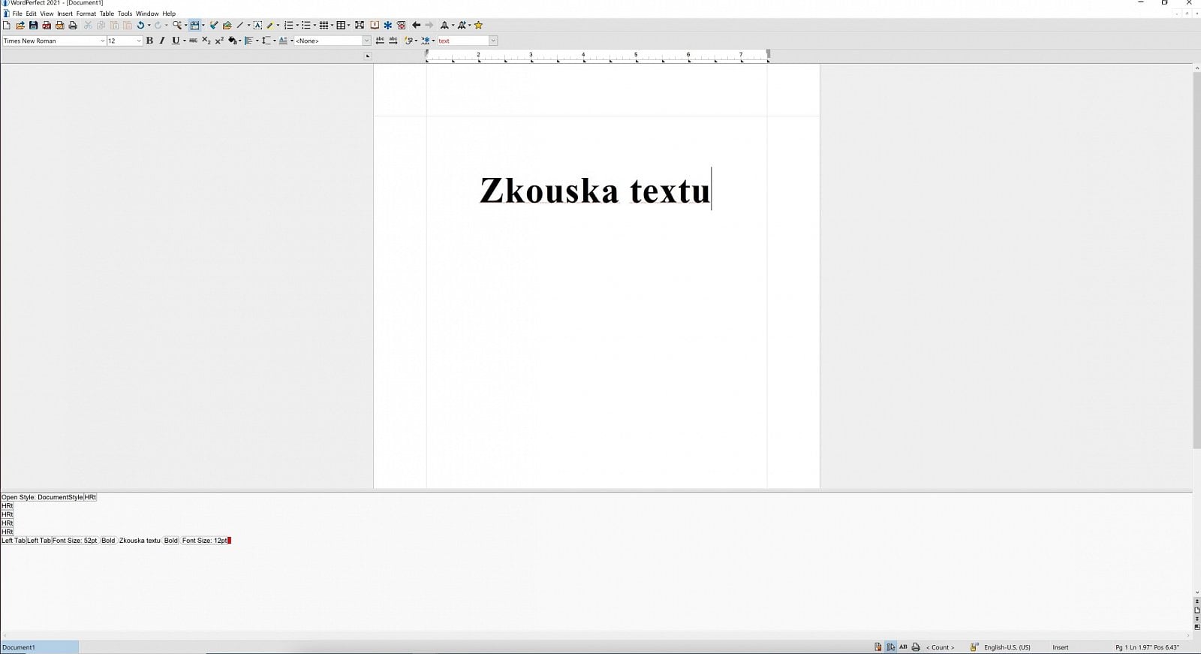The width and height of the screenshot is (1201, 654).
Task: Click the yellow star toolbar icon
Action: [478, 25]
